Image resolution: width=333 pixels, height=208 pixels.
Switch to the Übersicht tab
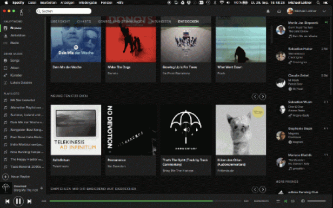click(x=61, y=22)
